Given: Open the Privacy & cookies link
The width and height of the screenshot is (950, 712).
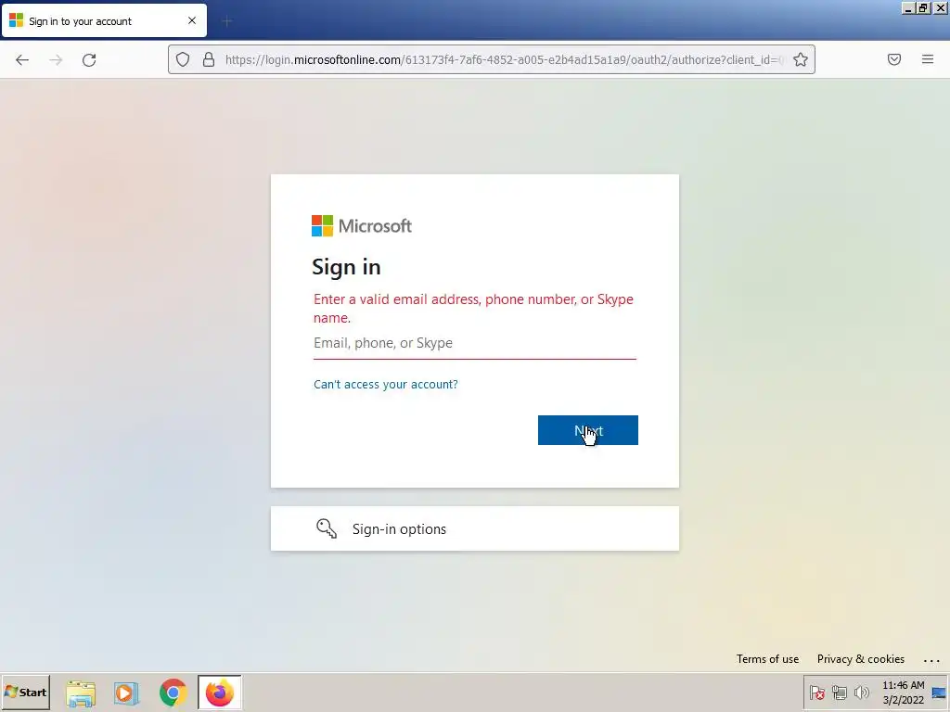Looking at the screenshot, I should pyautogui.click(x=860, y=659).
